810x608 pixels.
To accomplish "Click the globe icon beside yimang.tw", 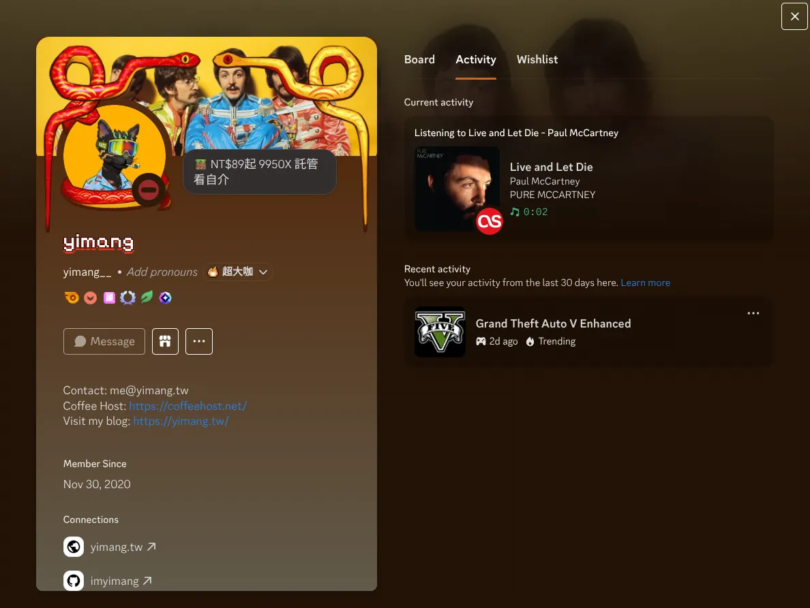I will [x=74, y=547].
